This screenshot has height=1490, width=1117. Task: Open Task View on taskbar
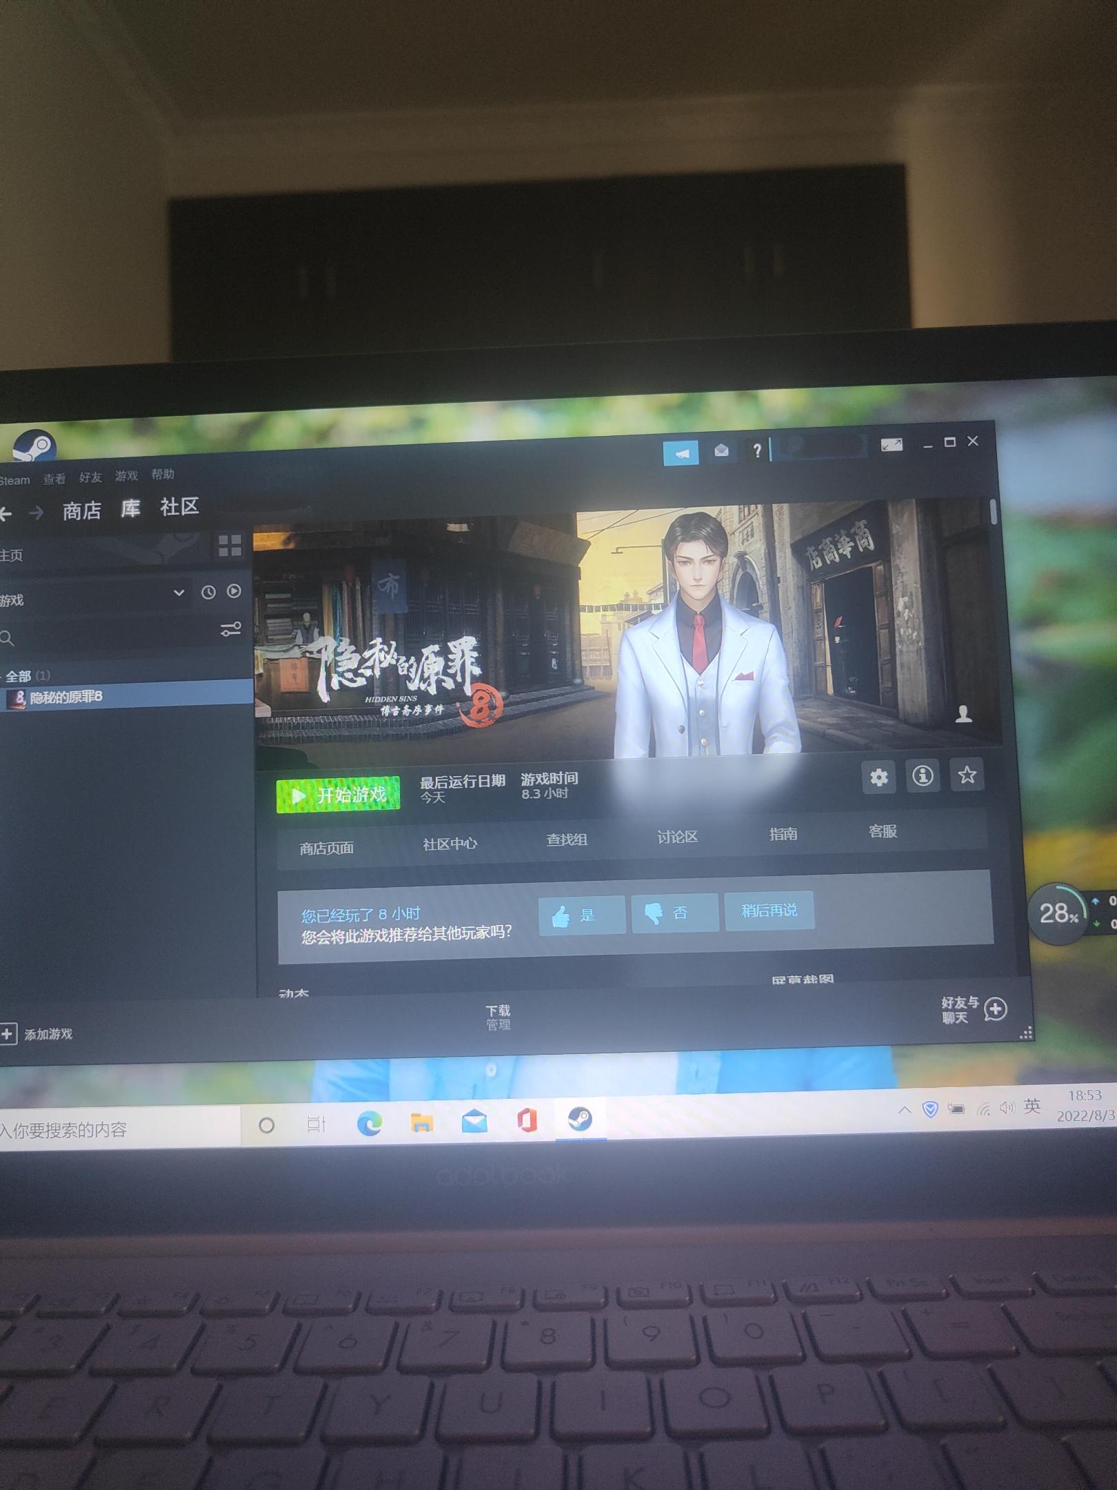tap(316, 1125)
